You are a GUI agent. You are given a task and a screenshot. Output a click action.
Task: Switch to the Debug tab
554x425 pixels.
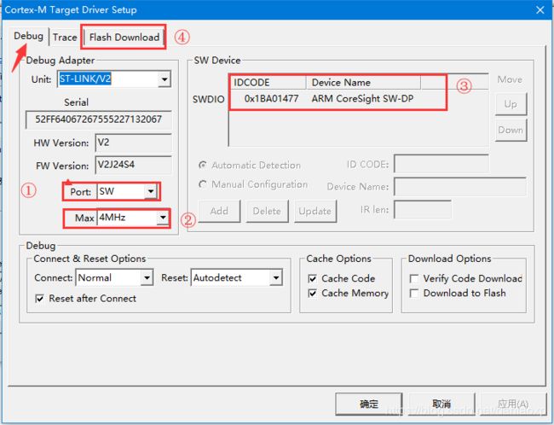click(x=28, y=36)
